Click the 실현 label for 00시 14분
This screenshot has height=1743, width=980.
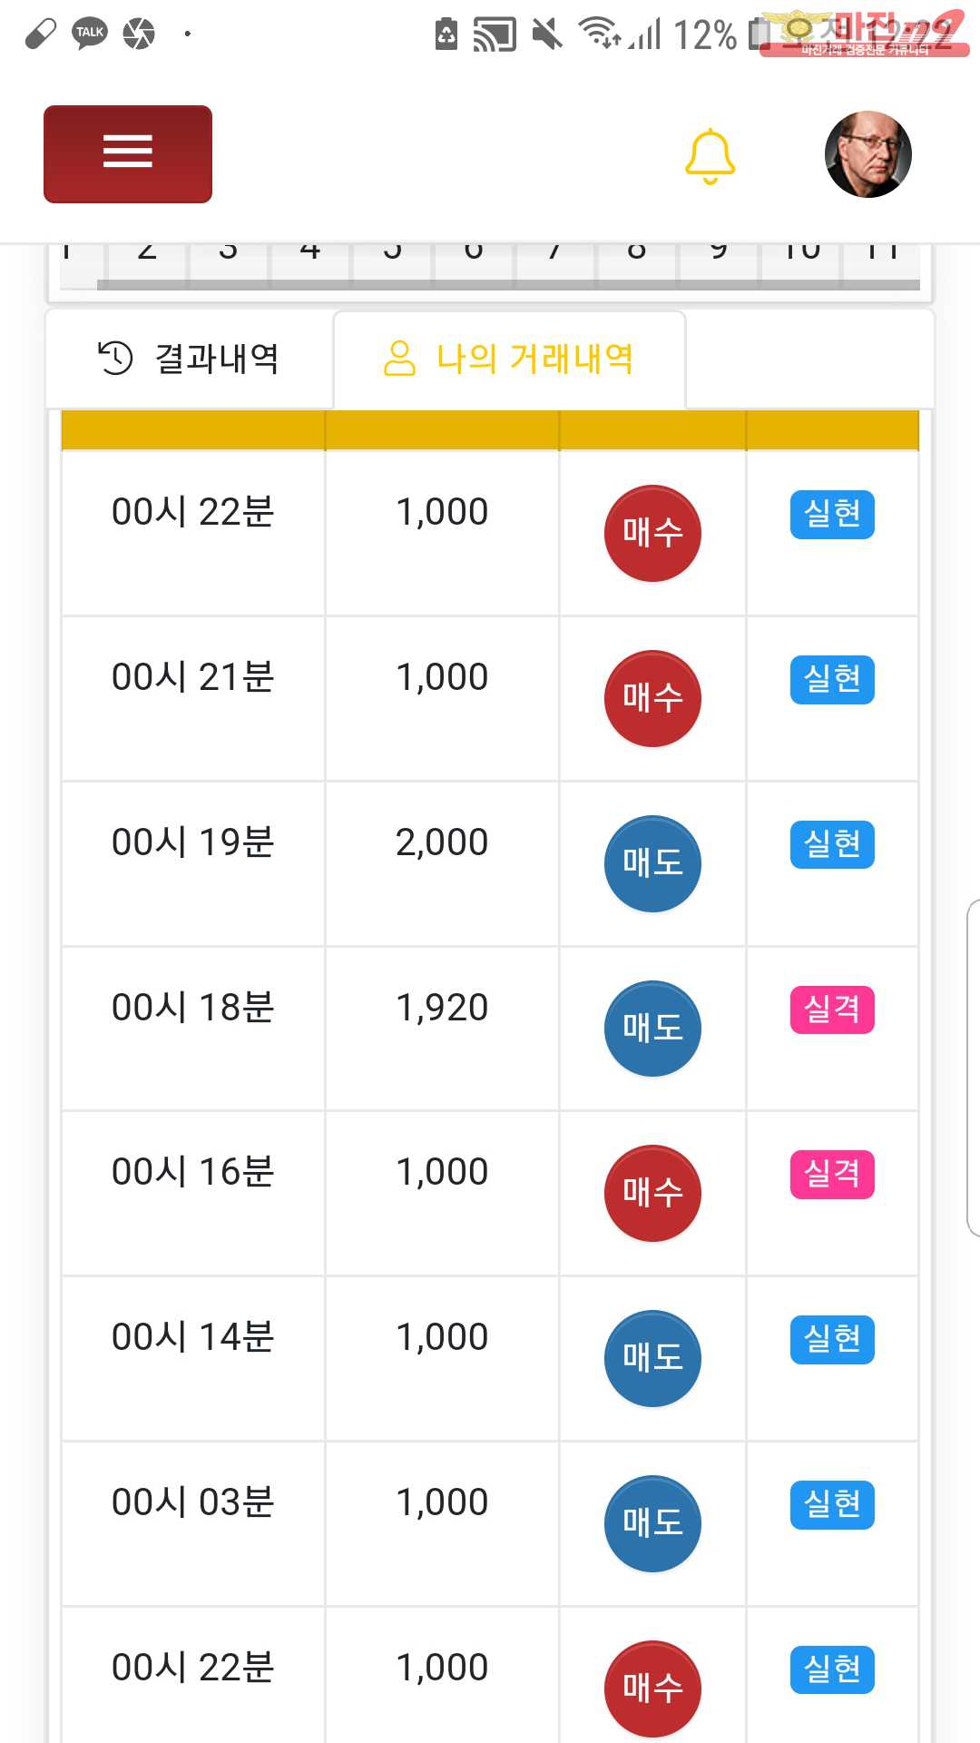tap(832, 1339)
